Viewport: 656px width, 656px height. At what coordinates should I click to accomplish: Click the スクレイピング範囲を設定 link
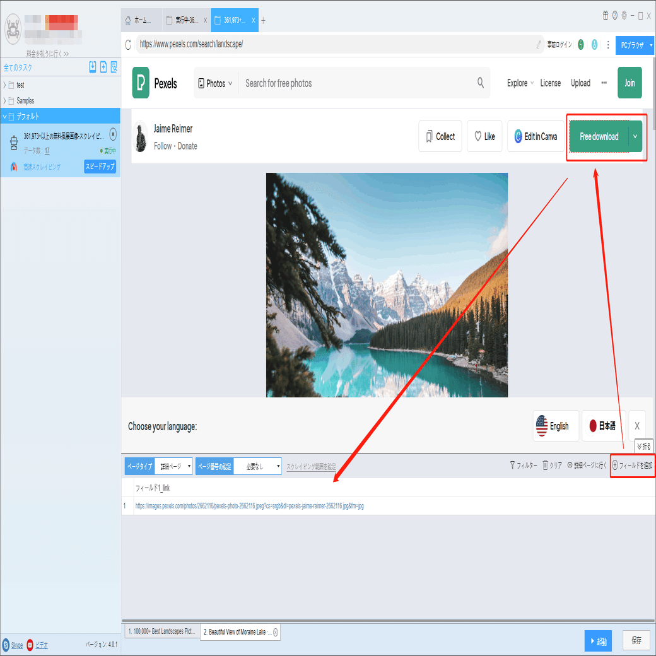[311, 467]
